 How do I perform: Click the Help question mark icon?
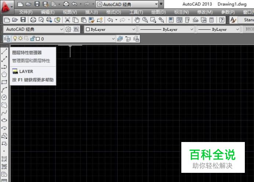(x=222, y=20)
